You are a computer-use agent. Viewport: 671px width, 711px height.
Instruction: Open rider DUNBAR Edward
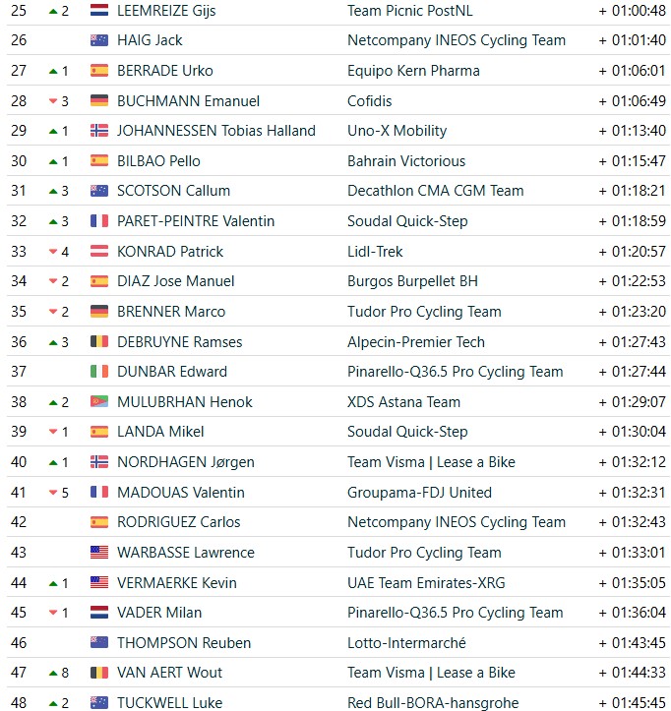172,372
